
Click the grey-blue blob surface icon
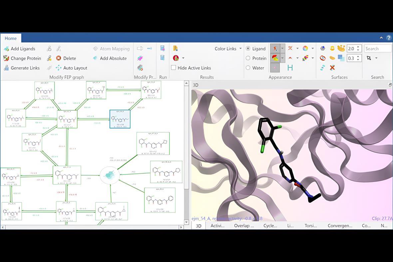[x=323, y=48]
